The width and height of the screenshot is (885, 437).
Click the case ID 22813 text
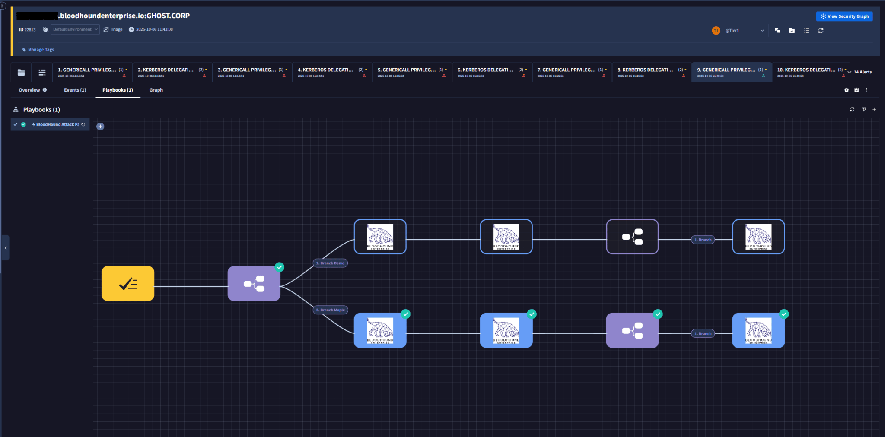coord(27,30)
